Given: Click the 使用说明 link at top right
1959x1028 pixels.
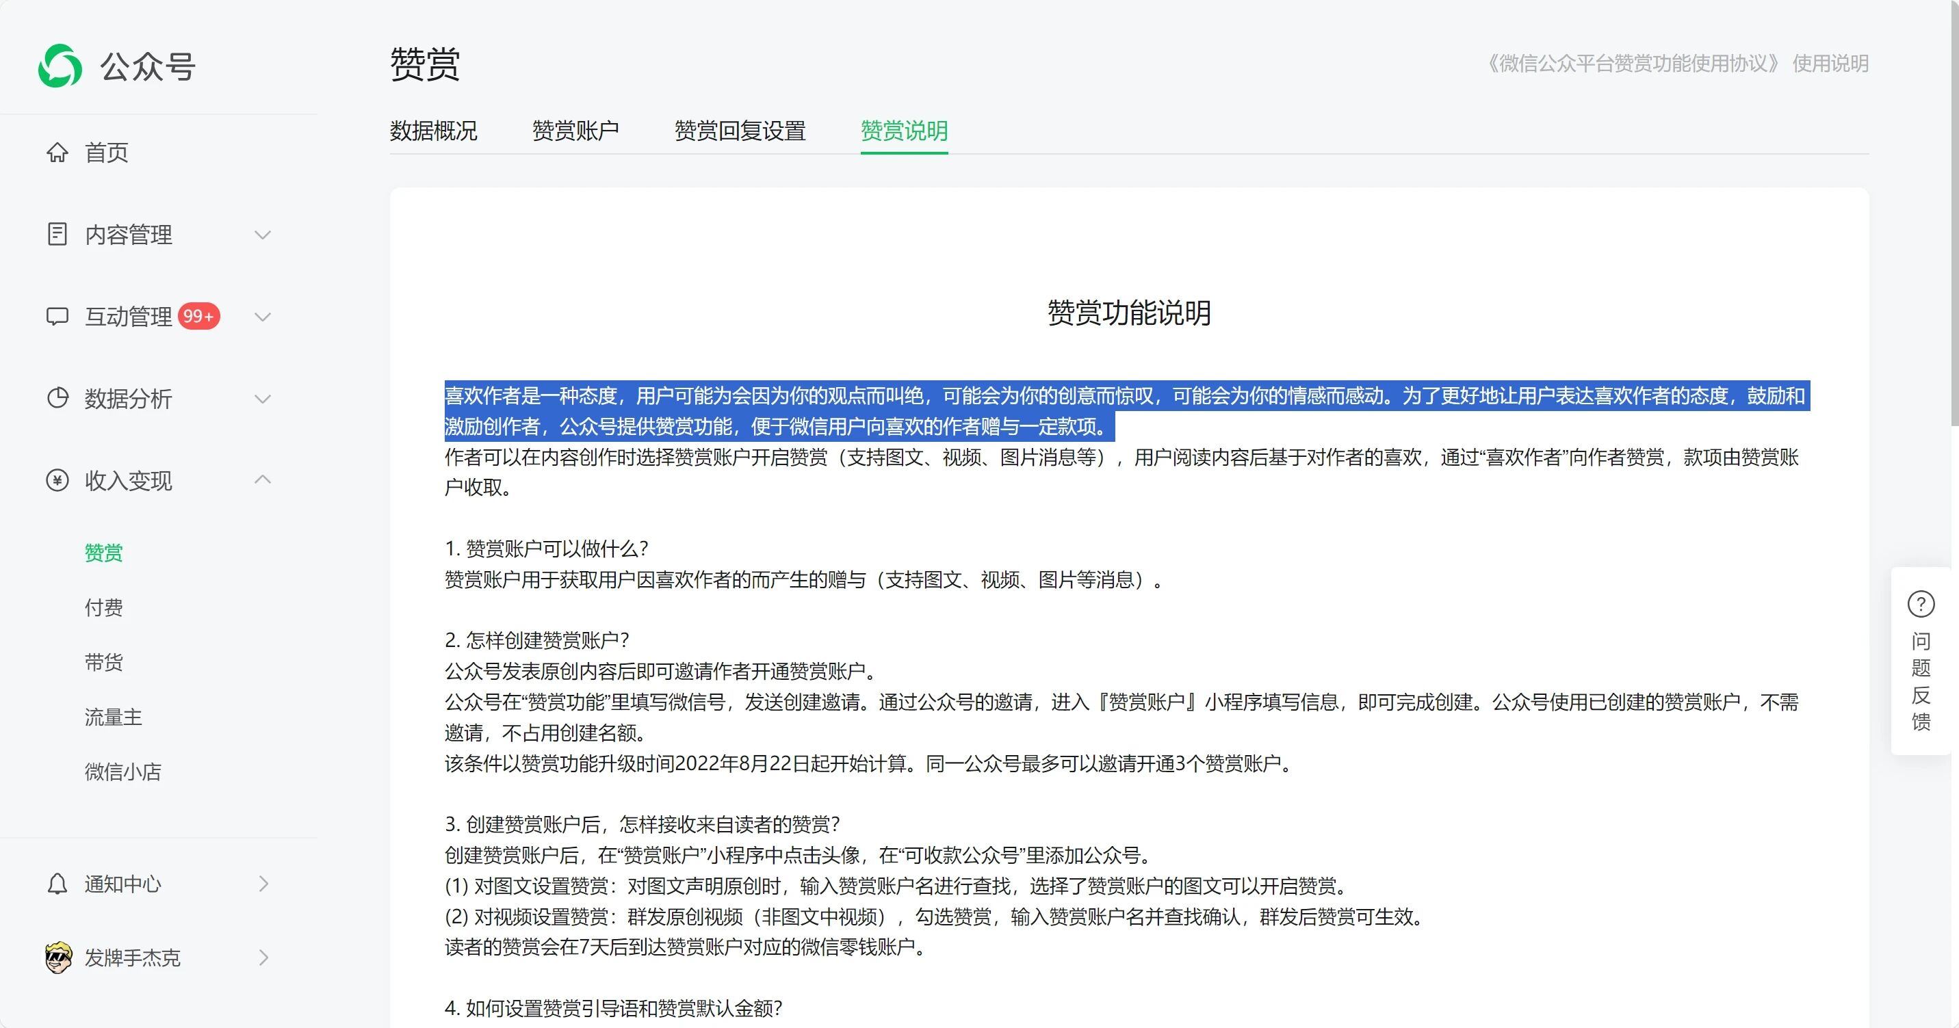Looking at the screenshot, I should coord(1830,63).
